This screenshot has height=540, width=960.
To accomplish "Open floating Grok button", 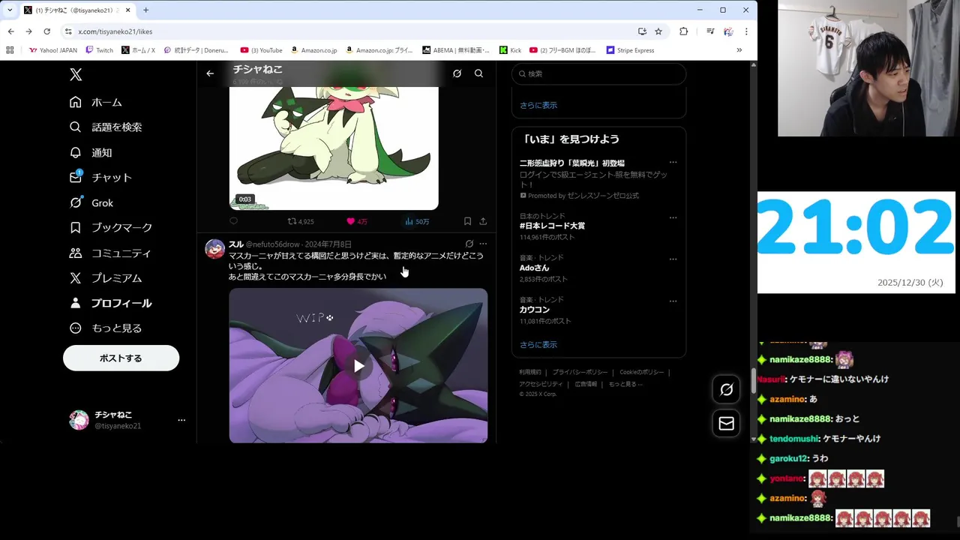I will pos(726,389).
